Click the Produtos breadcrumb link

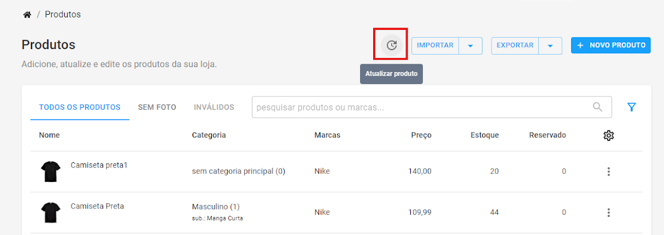click(63, 15)
